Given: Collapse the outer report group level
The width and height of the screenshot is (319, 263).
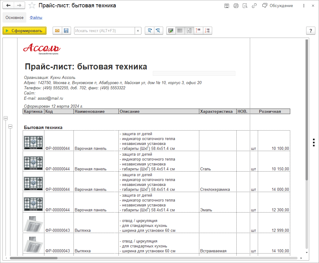Looking at the screenshot, I should coord(6,118).
